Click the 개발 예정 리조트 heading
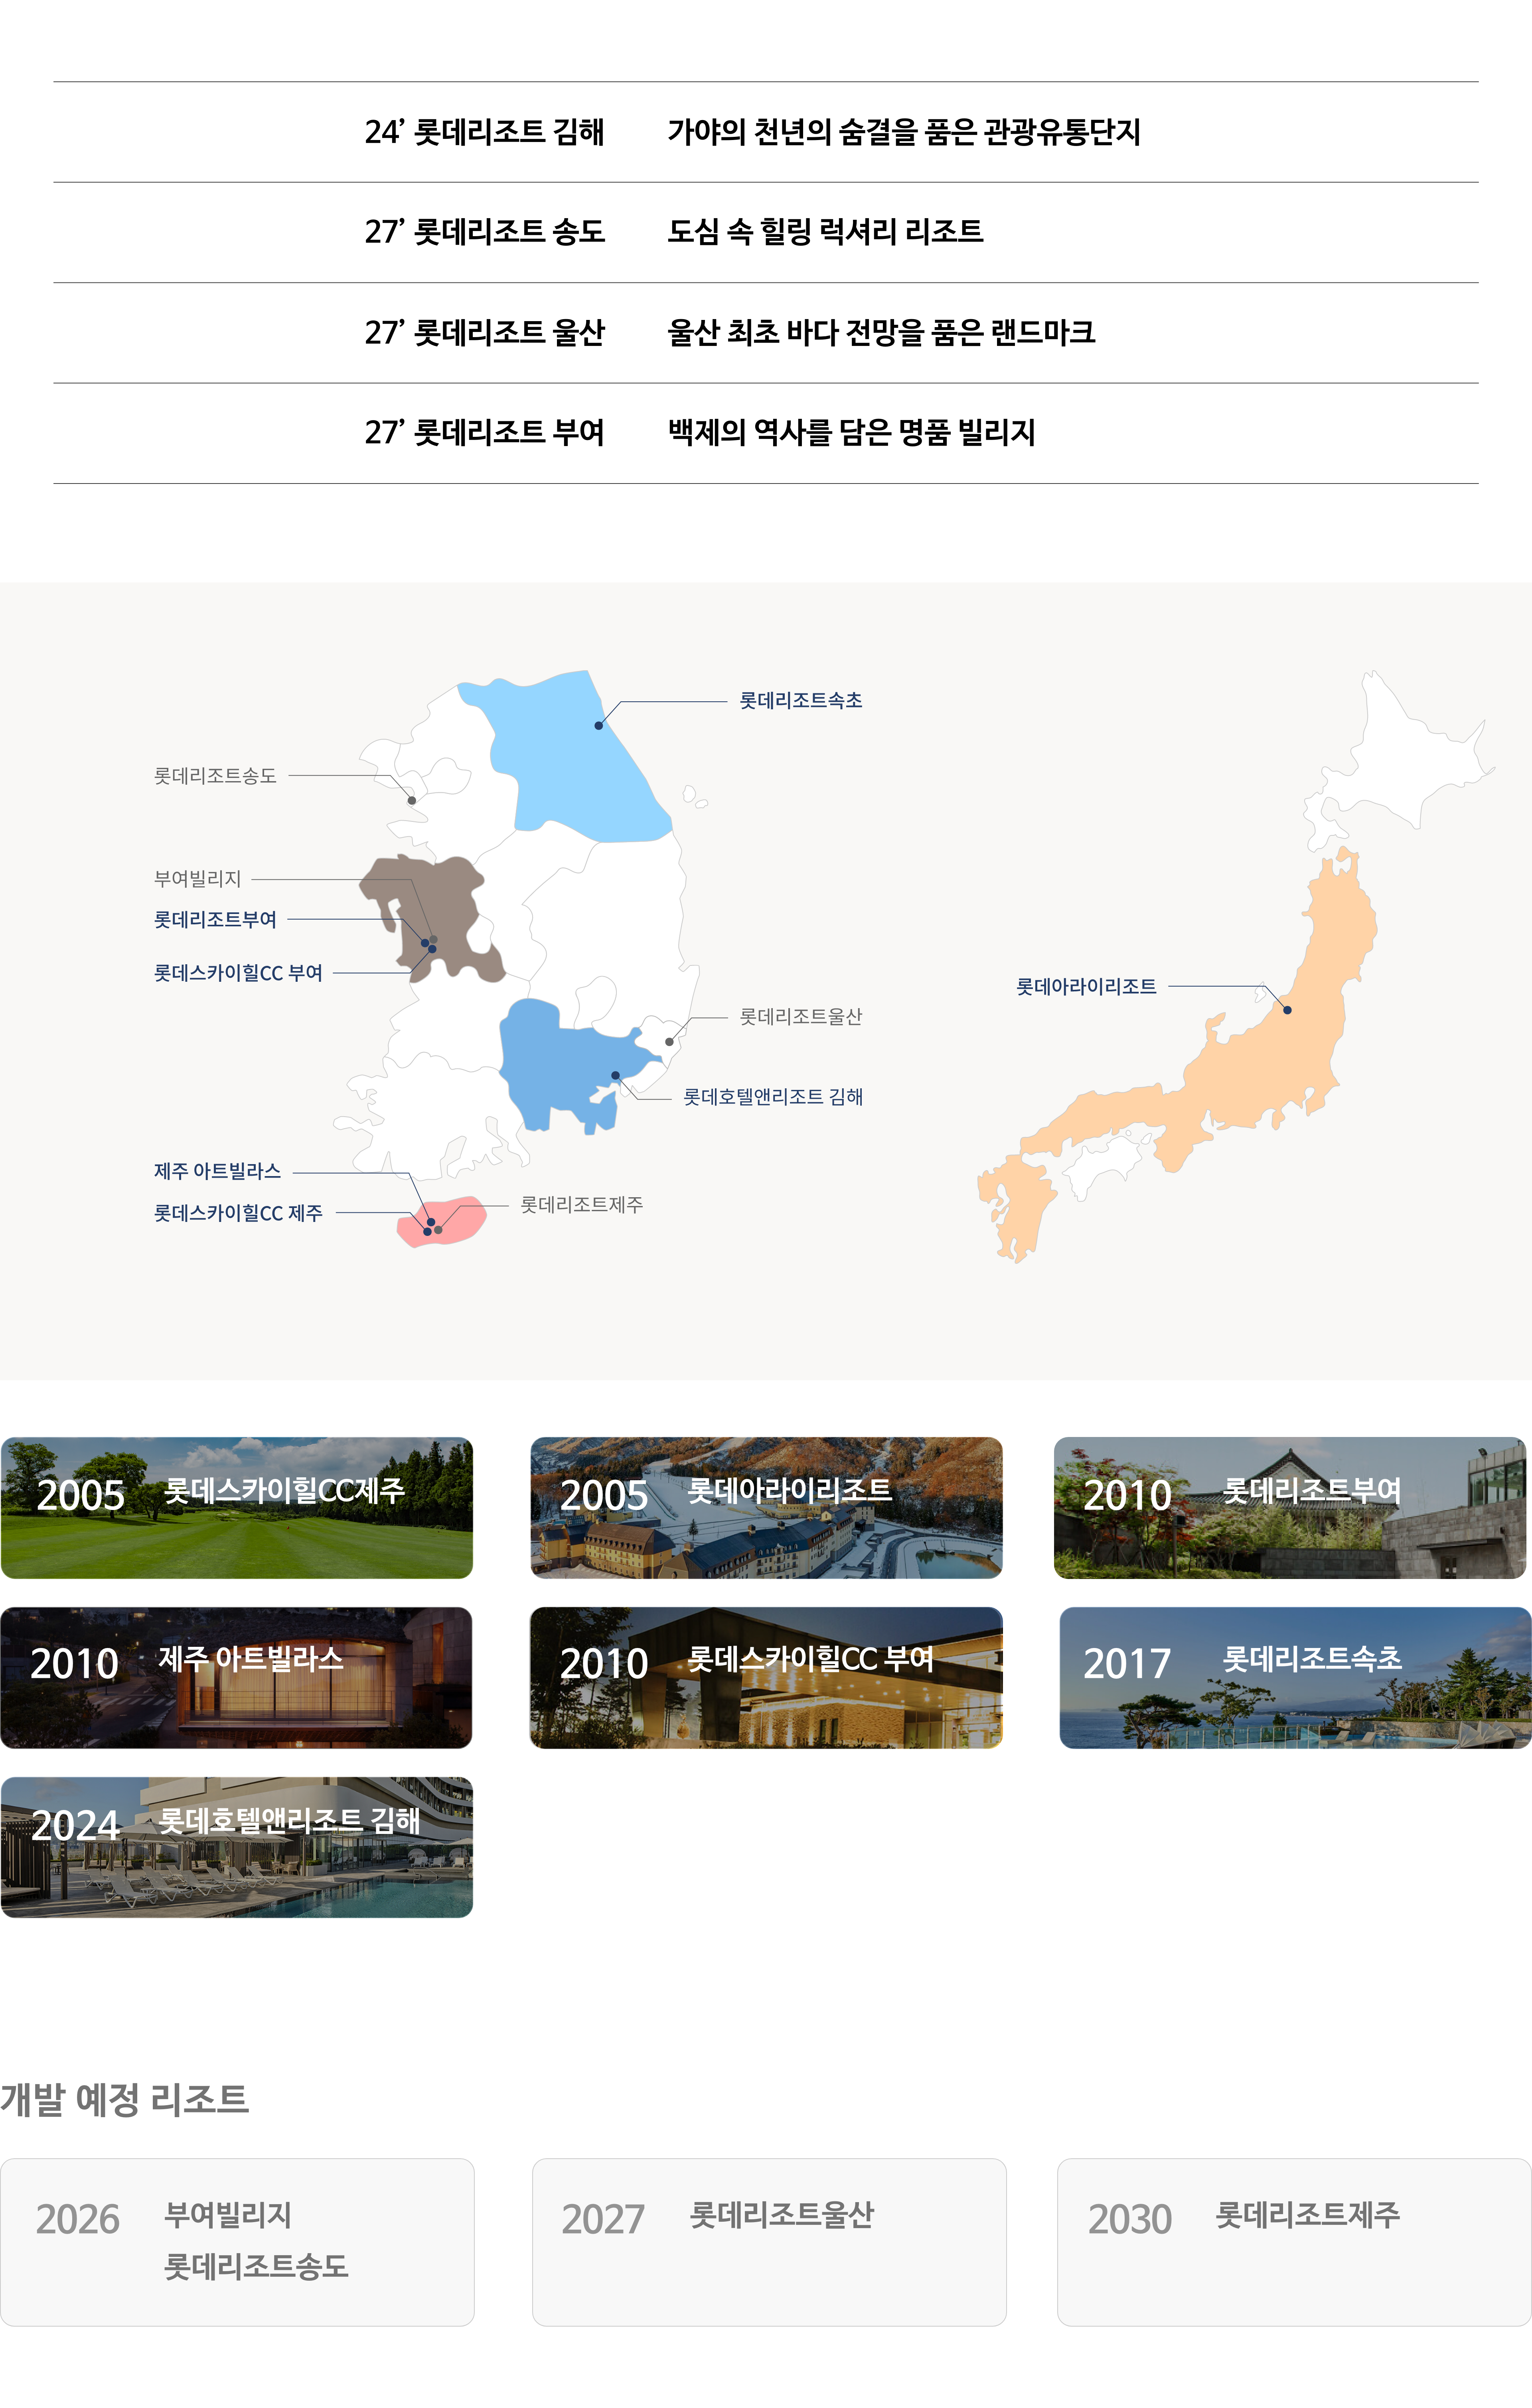 tap(124, 2098)
